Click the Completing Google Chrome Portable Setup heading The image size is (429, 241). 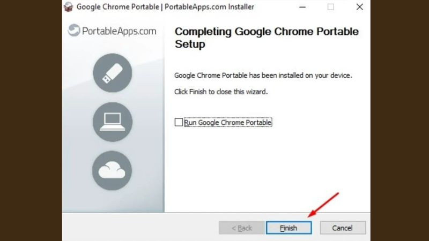[267, 37]
